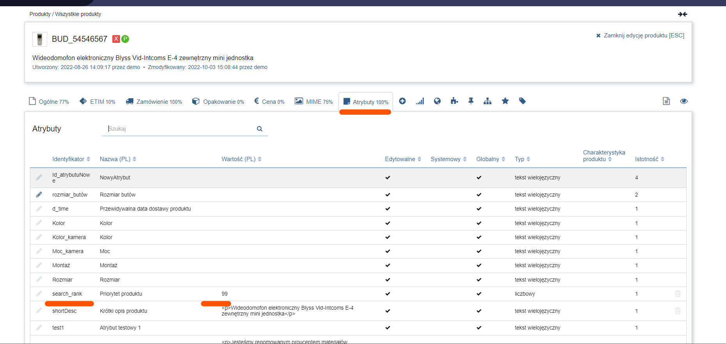Sort by Charakterystyka produktu column
Screen dimensions: 726x344
(x=604, y=156)
